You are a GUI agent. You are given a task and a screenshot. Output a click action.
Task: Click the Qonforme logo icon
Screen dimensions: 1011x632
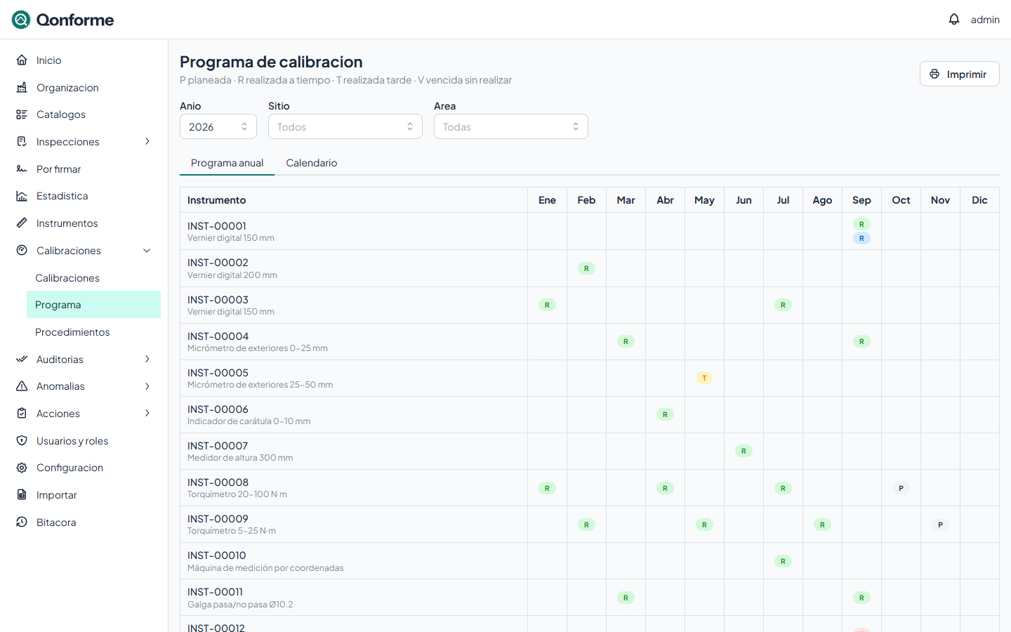tap(21, 20)
